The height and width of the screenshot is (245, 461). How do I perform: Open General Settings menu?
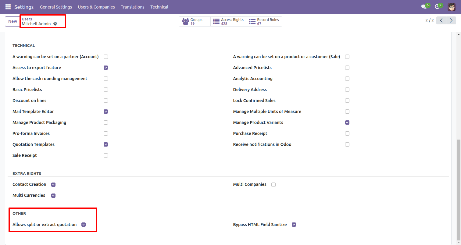pyautogui.click(x=56, y=7)
